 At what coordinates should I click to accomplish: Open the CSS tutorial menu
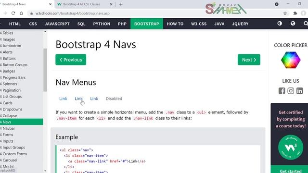33,24
